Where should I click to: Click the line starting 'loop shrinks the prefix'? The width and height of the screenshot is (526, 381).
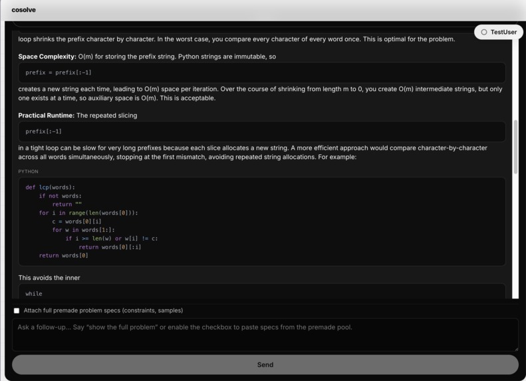237,39
